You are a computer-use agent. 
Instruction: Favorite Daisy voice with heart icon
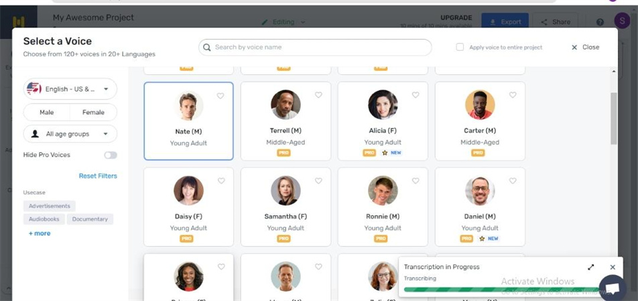221,181
